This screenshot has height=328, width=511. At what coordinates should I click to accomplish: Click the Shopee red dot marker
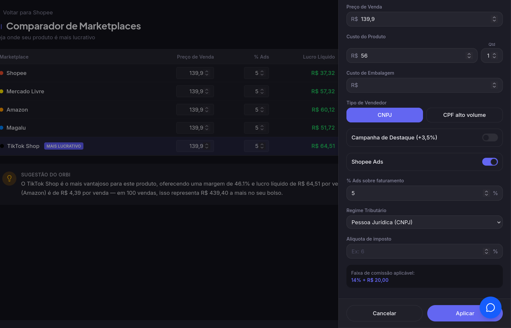click(2, 73)
